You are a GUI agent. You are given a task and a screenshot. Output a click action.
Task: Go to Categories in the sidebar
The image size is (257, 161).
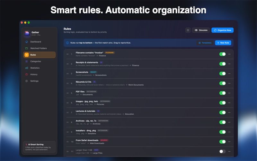tap(39, 62)
